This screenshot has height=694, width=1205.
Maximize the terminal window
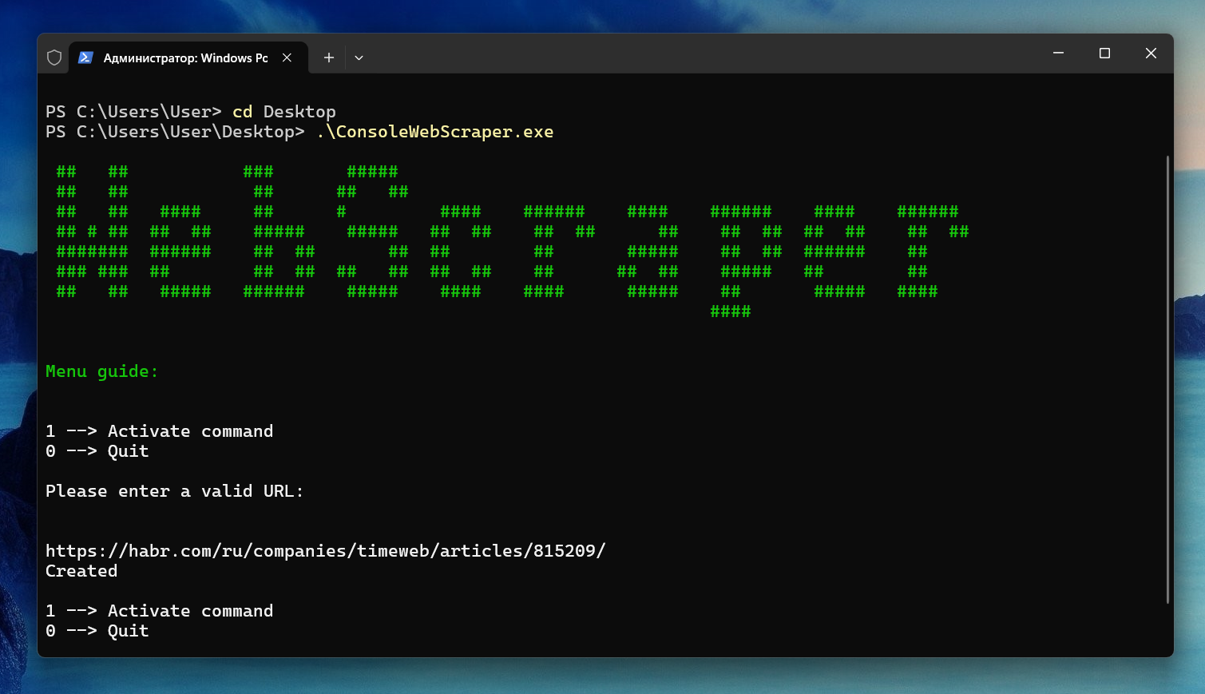click(x=1104, y=54)
